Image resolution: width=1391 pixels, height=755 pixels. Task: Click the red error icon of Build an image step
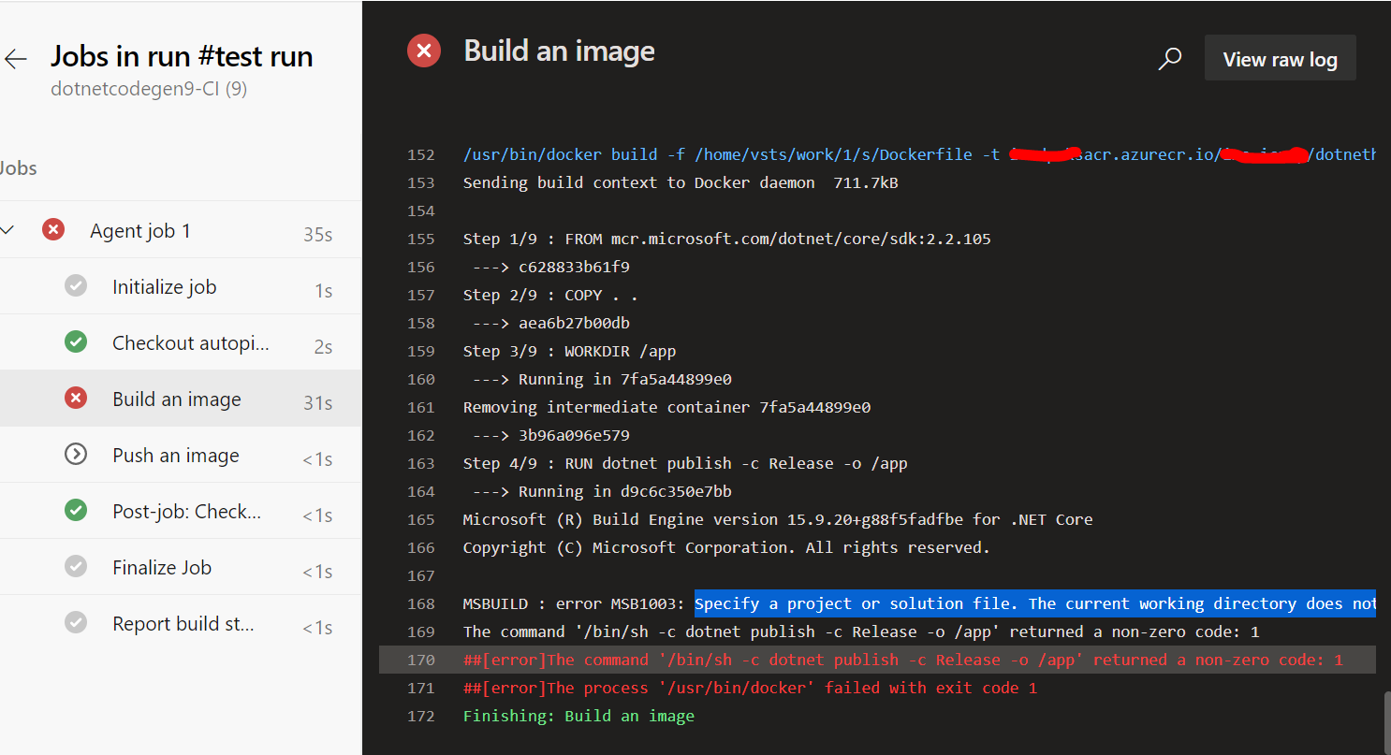coord(76,399)
